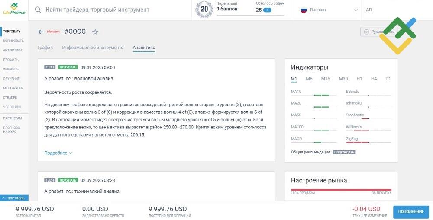
Task: Click the 02.09.2025 08:23 timestamp
Action: (x=98, y=180)
